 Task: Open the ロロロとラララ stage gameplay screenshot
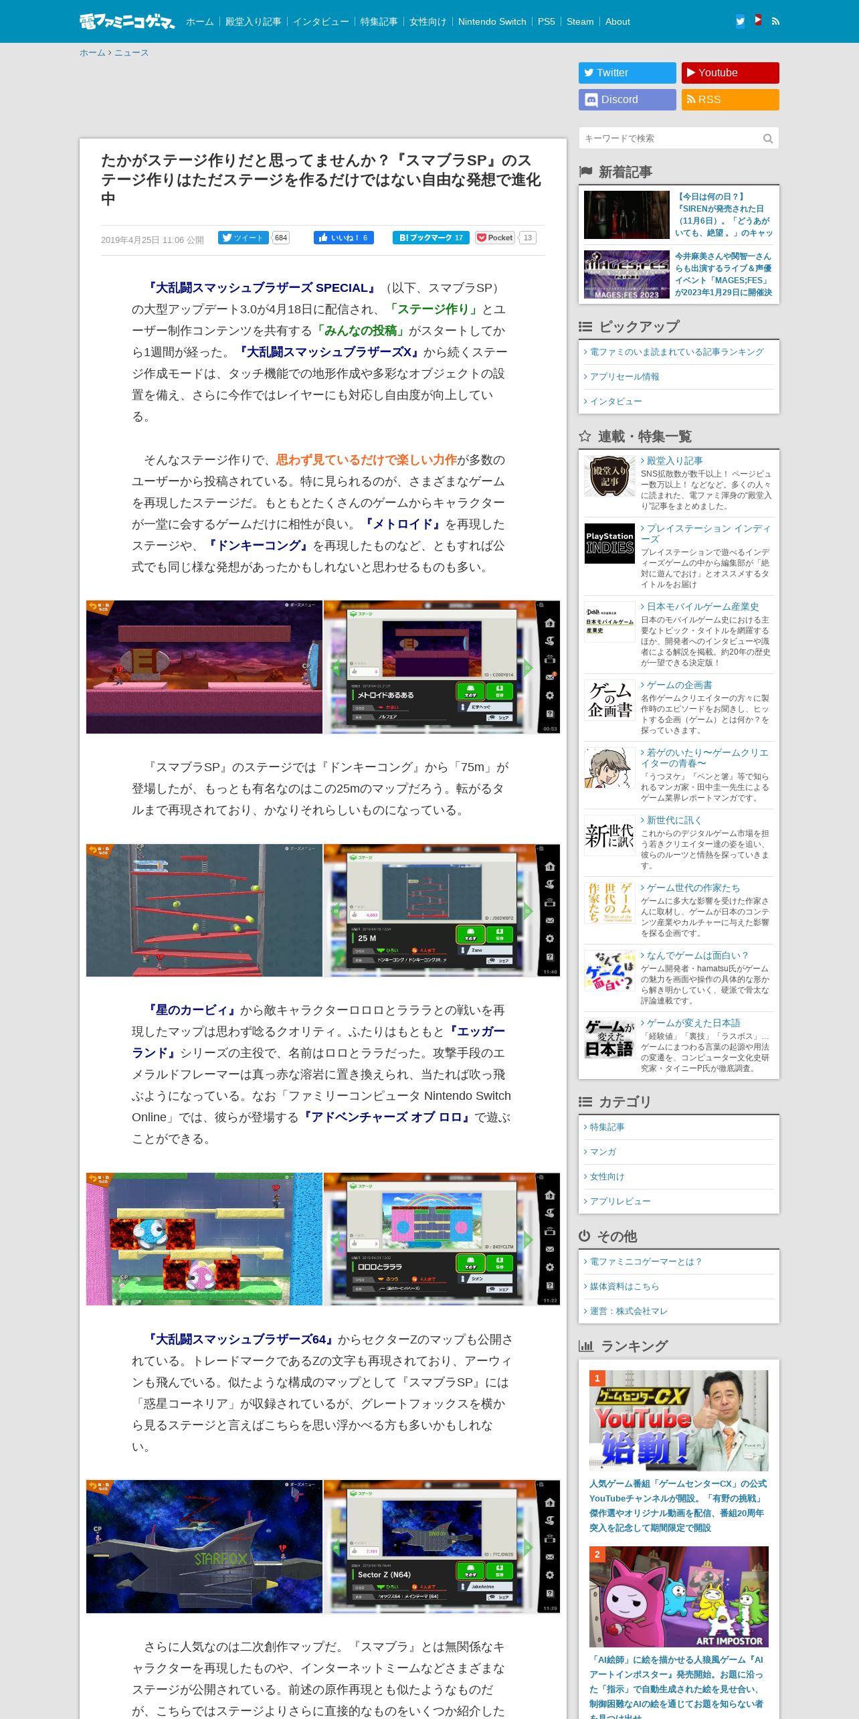[x=204, y=1239]
